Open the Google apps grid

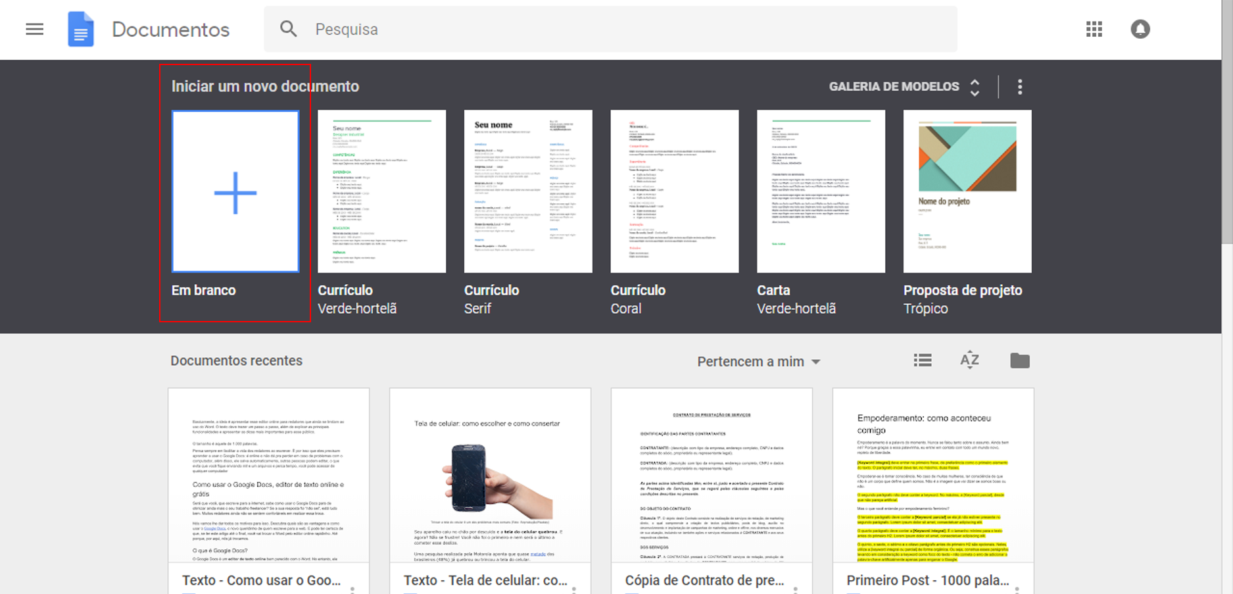(x=1094, y=30)
